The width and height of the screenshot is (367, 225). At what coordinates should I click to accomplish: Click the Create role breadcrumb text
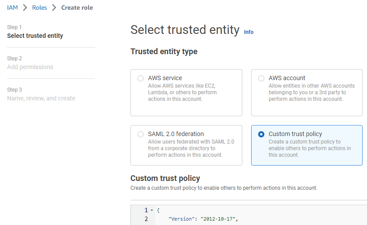77,7
